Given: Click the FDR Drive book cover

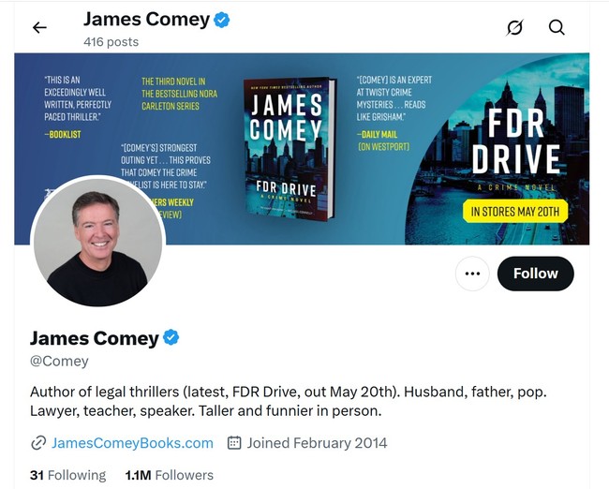Looking at the screenshot, I should pyautogui.click(x=290, y=149).
